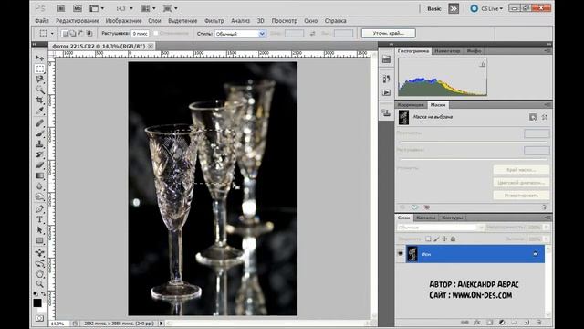Open the layer blend mode dropdown
Image resolution: width=584 pixels, height=329 pixels.
pyautogui.click(x=441, y=228)
